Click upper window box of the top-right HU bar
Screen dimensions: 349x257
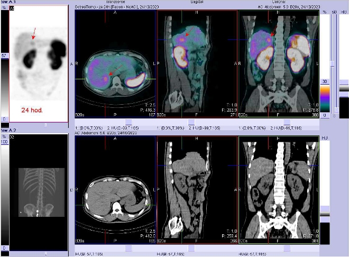point(344,82)
